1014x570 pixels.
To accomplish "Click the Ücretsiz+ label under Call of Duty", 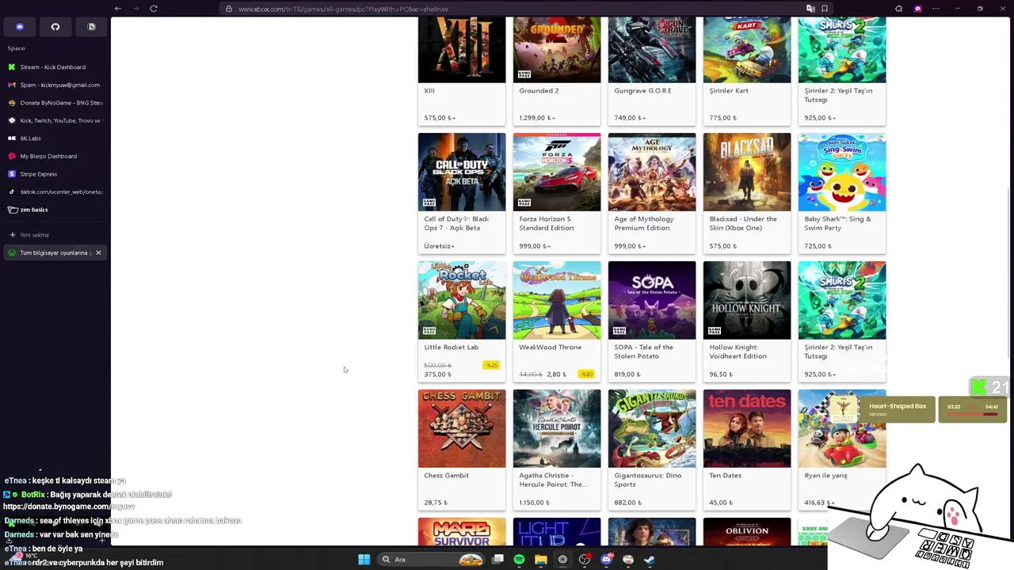I will coord(439,246).
